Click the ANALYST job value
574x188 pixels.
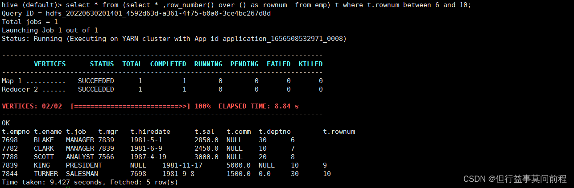tap(80, 157)
